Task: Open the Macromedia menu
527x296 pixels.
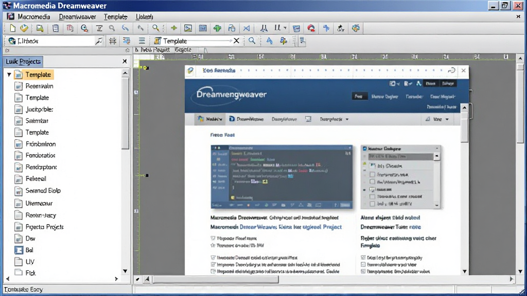Action: [33, 17]
